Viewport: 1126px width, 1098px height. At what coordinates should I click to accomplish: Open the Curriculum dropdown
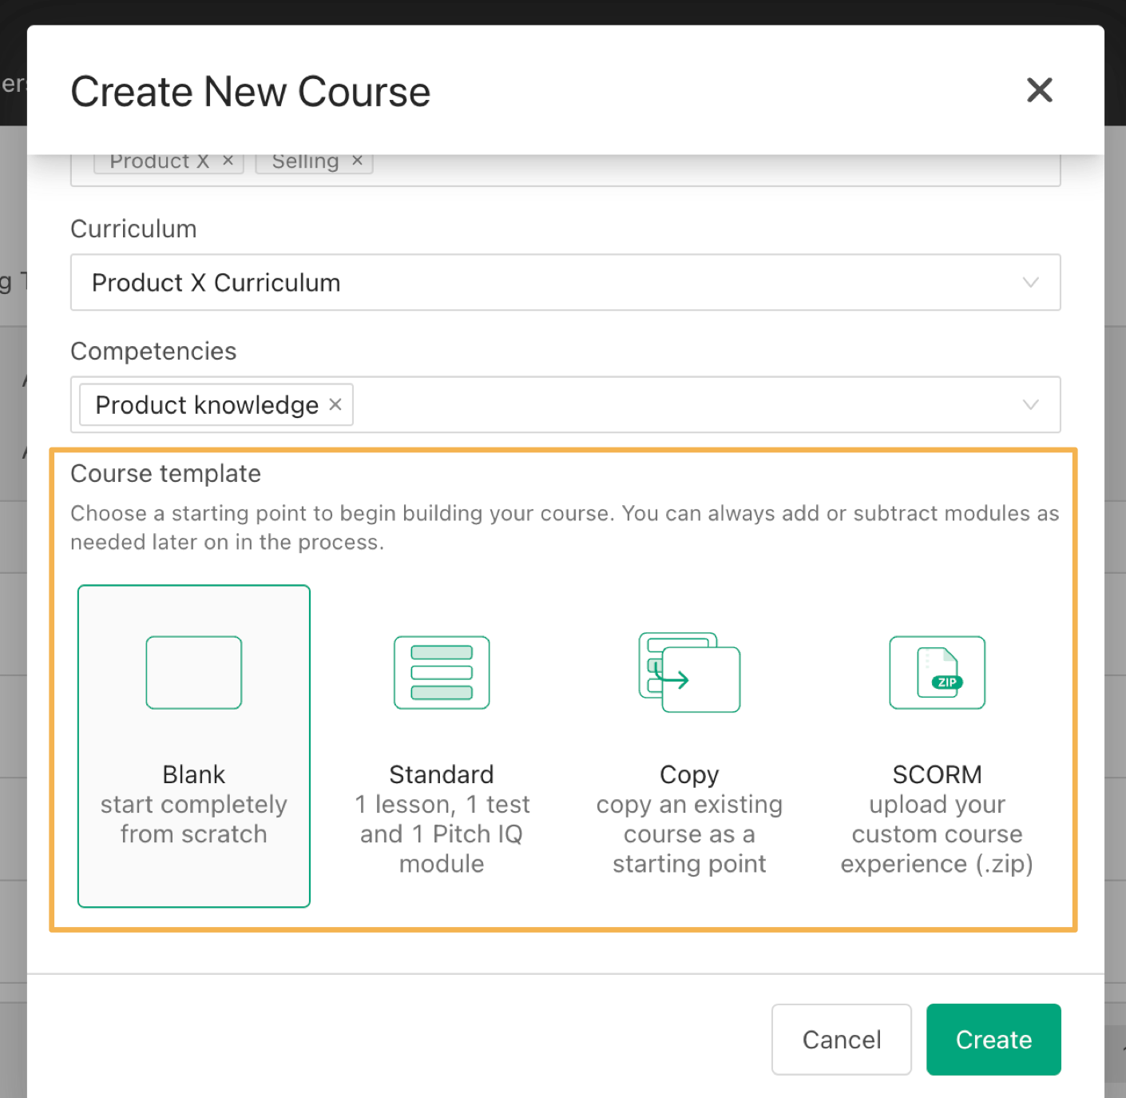[565, 282]
